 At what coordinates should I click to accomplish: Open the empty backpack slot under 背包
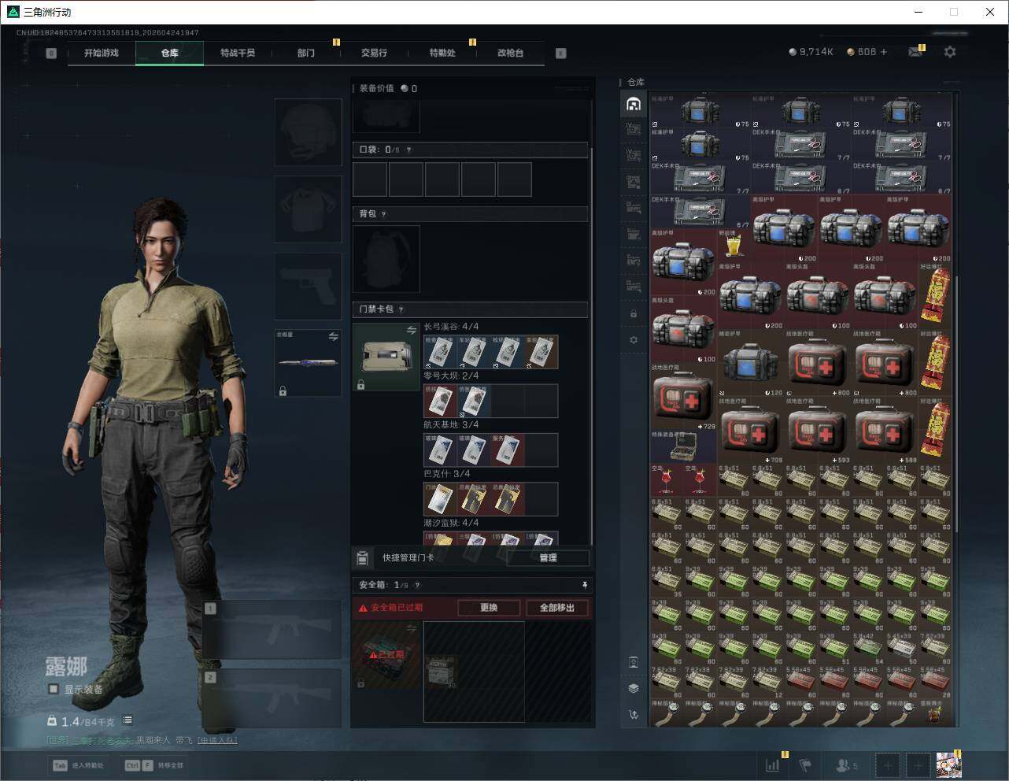[x=386, y=259]
